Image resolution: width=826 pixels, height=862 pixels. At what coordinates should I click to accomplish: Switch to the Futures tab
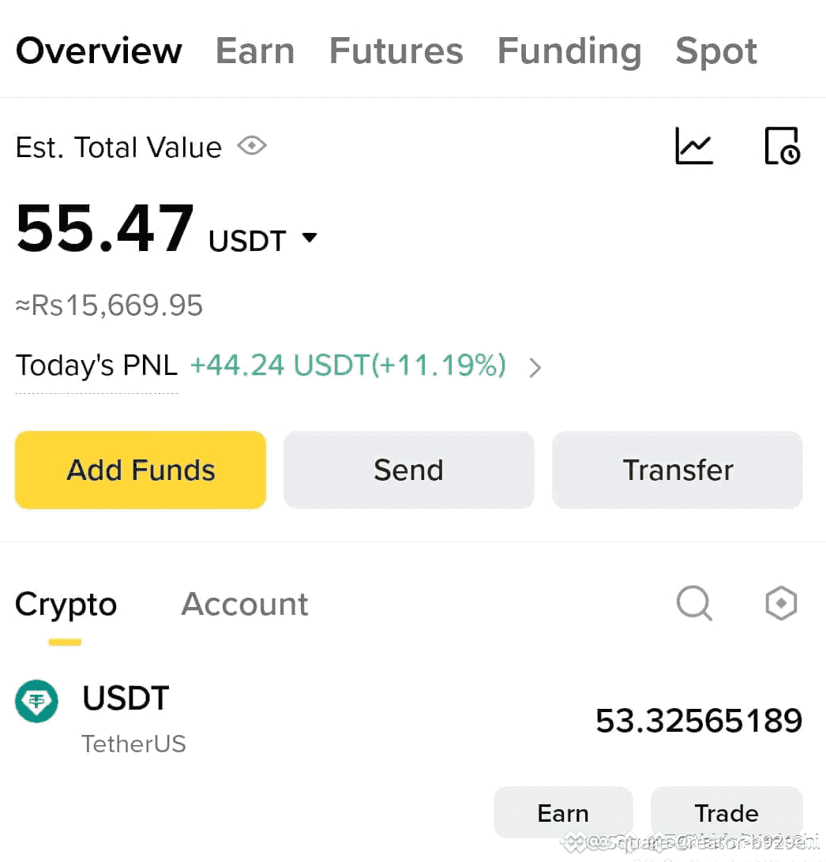tap(396, 51)
